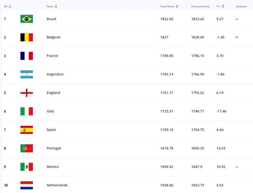Click the Belgium flag icon

[x=26, y=37]
